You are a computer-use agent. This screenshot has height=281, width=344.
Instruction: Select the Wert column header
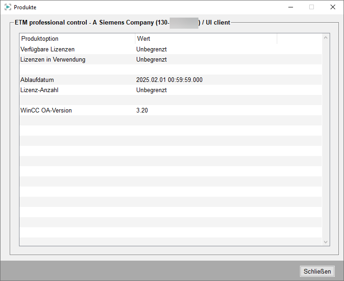coord(206,39)
